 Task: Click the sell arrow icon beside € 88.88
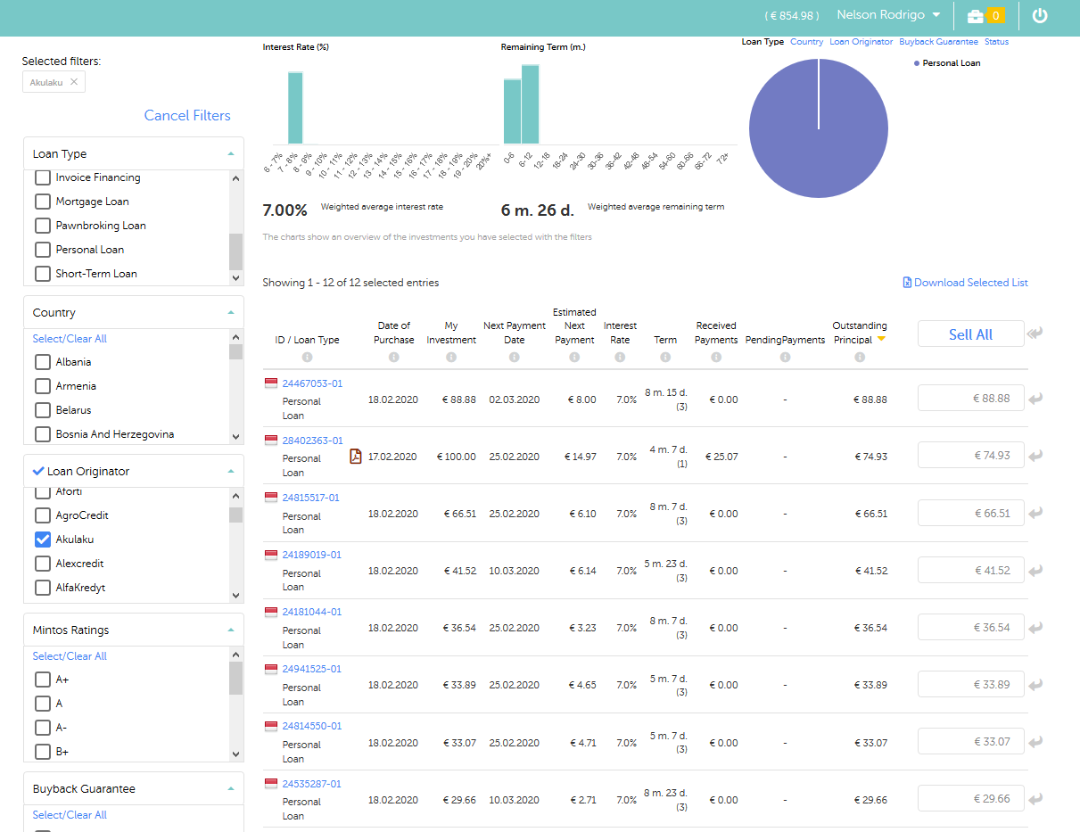pos(1035,399)
